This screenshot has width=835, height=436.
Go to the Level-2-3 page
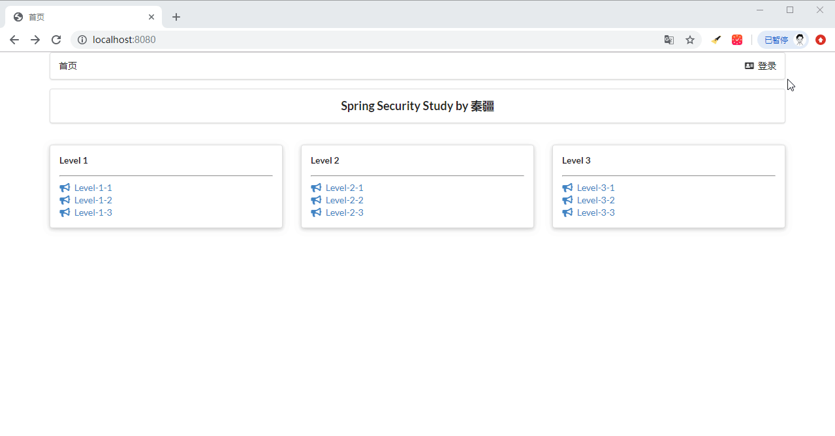345,212
